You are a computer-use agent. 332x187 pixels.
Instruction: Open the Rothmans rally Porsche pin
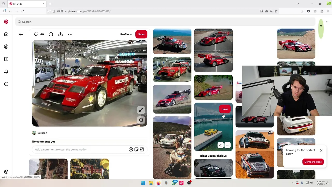tap(255, 154)
